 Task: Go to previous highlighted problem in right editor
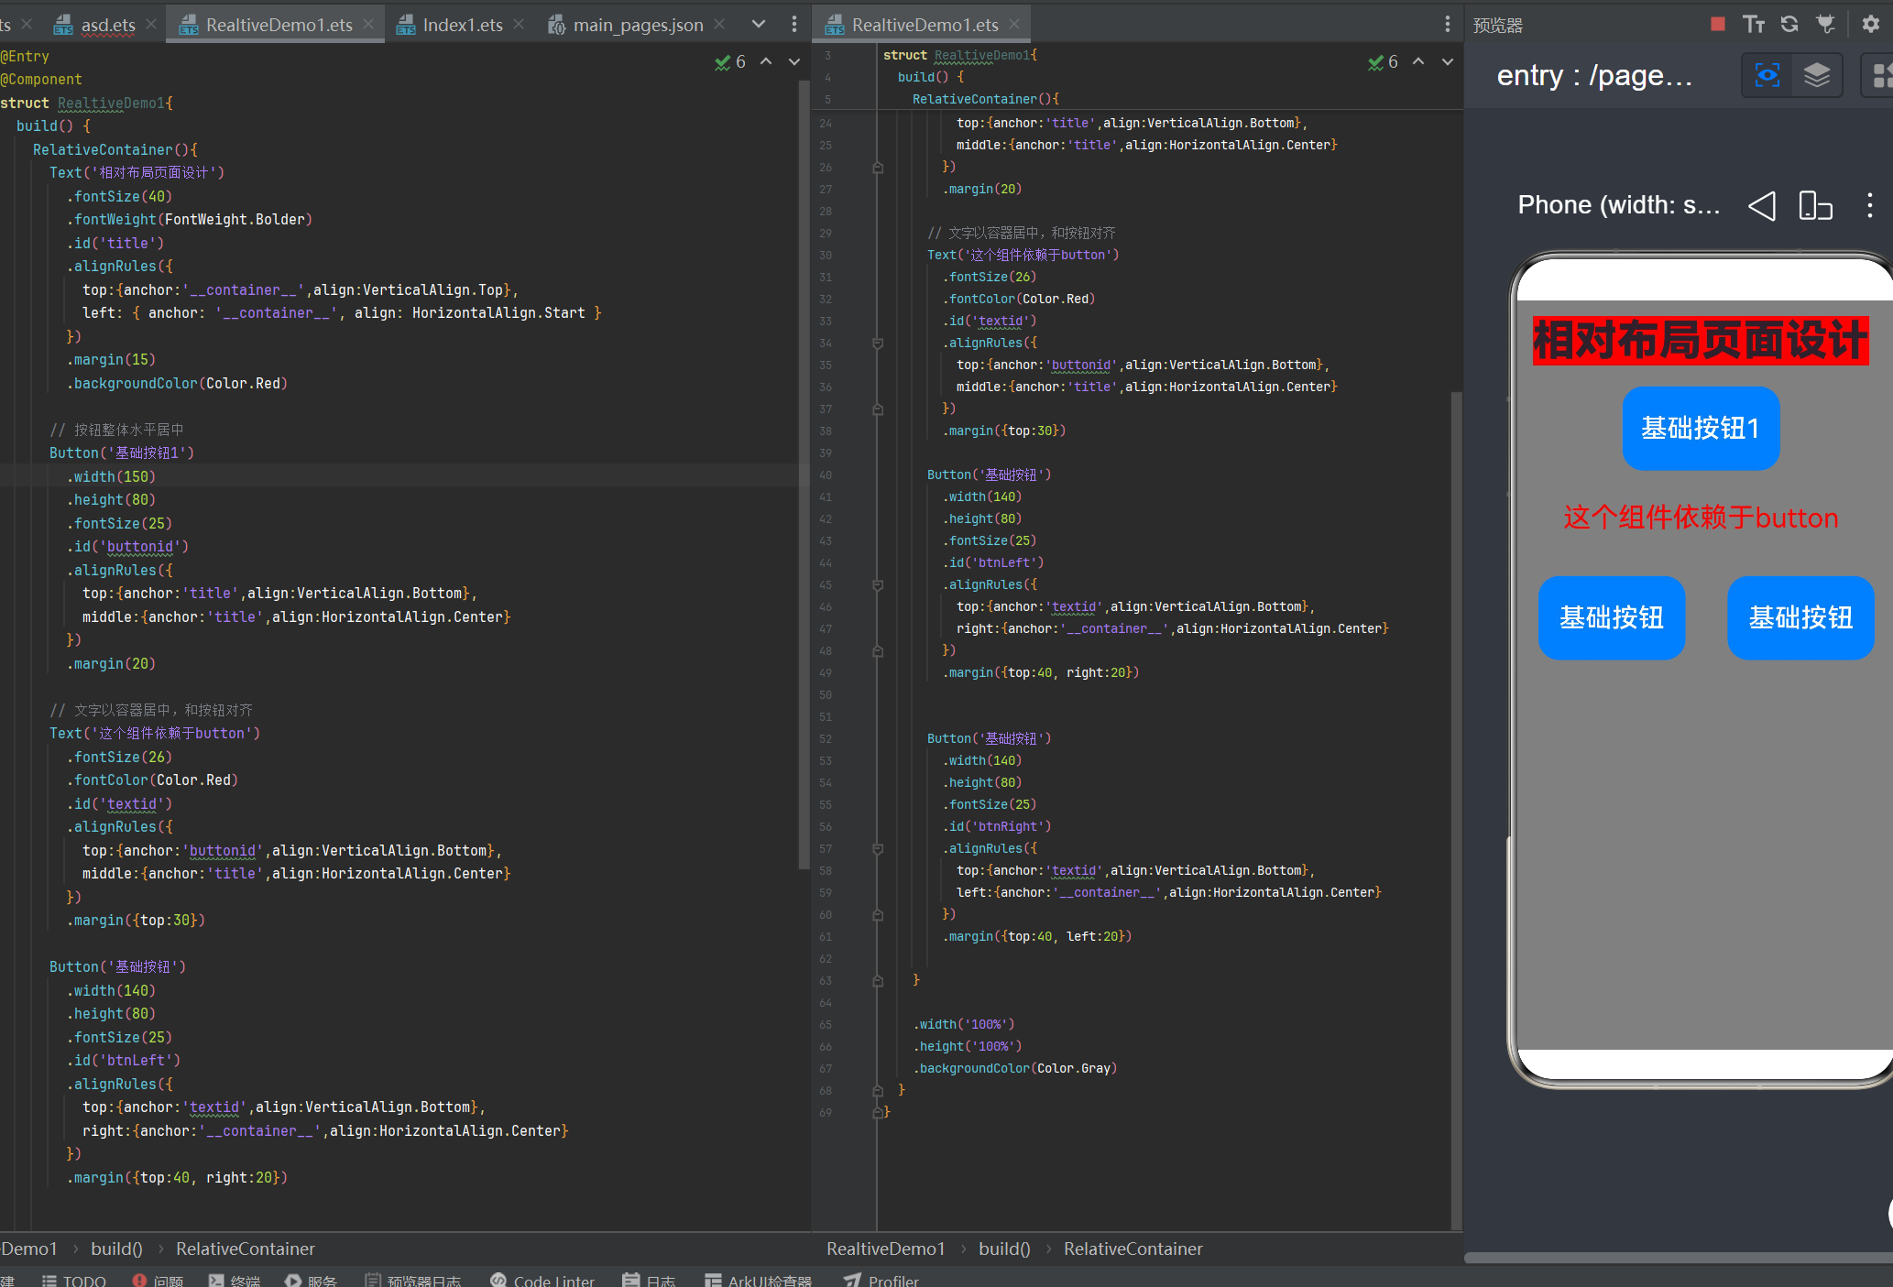[x=1418, y=61]
